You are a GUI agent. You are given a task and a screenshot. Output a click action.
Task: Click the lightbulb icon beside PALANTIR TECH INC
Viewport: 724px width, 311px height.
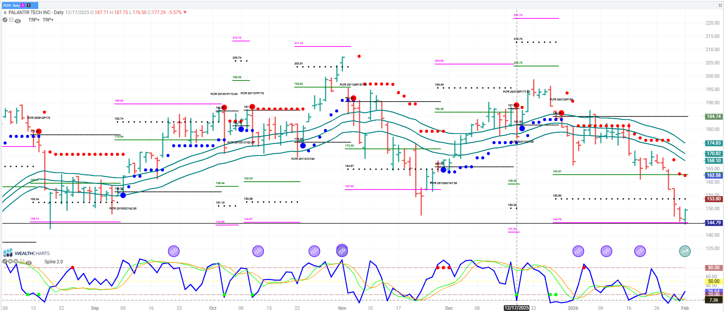point(5,13)
